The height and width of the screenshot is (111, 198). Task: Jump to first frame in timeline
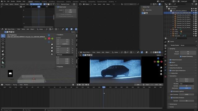pyautogui.click(x=78, y=85)
